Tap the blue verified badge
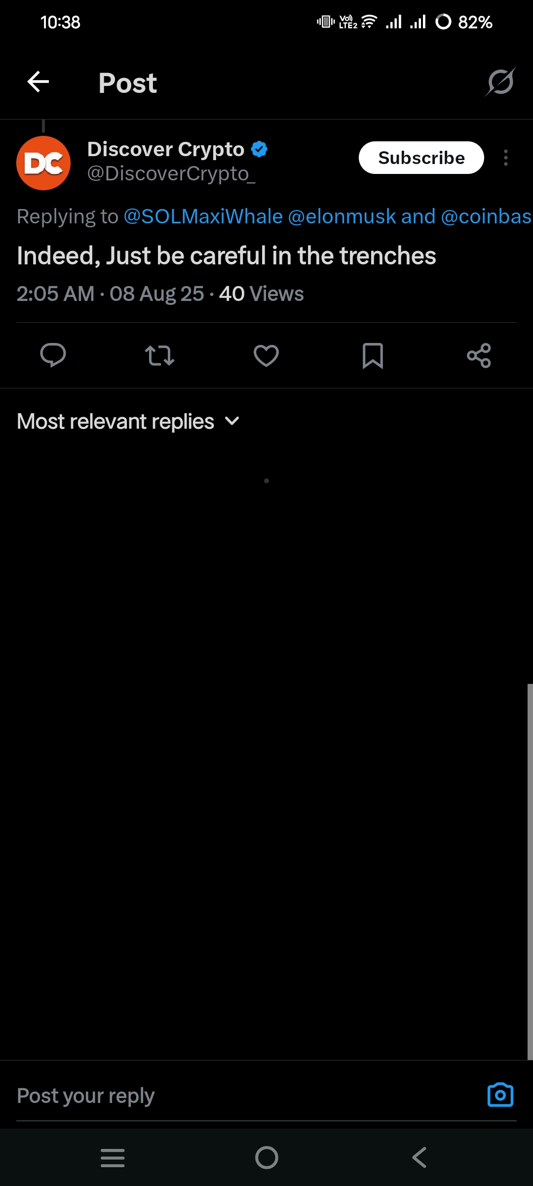The image size is (533, 1186). 259,149
